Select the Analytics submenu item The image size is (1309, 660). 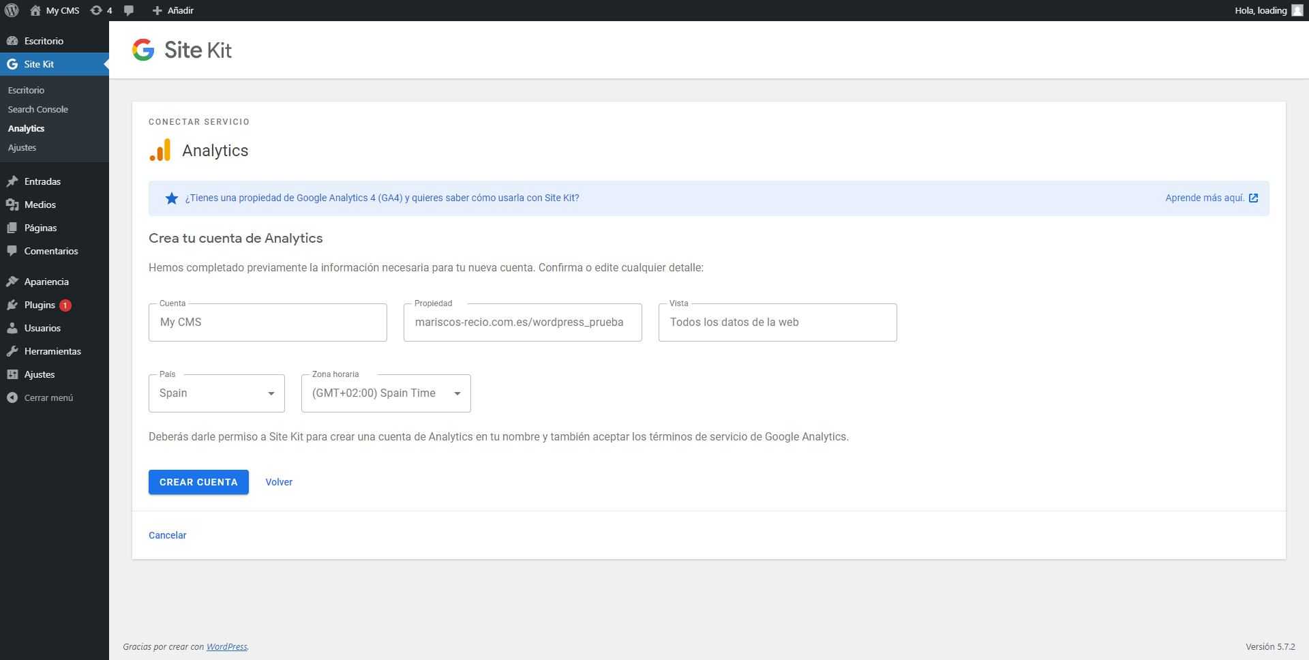[26, 128]
